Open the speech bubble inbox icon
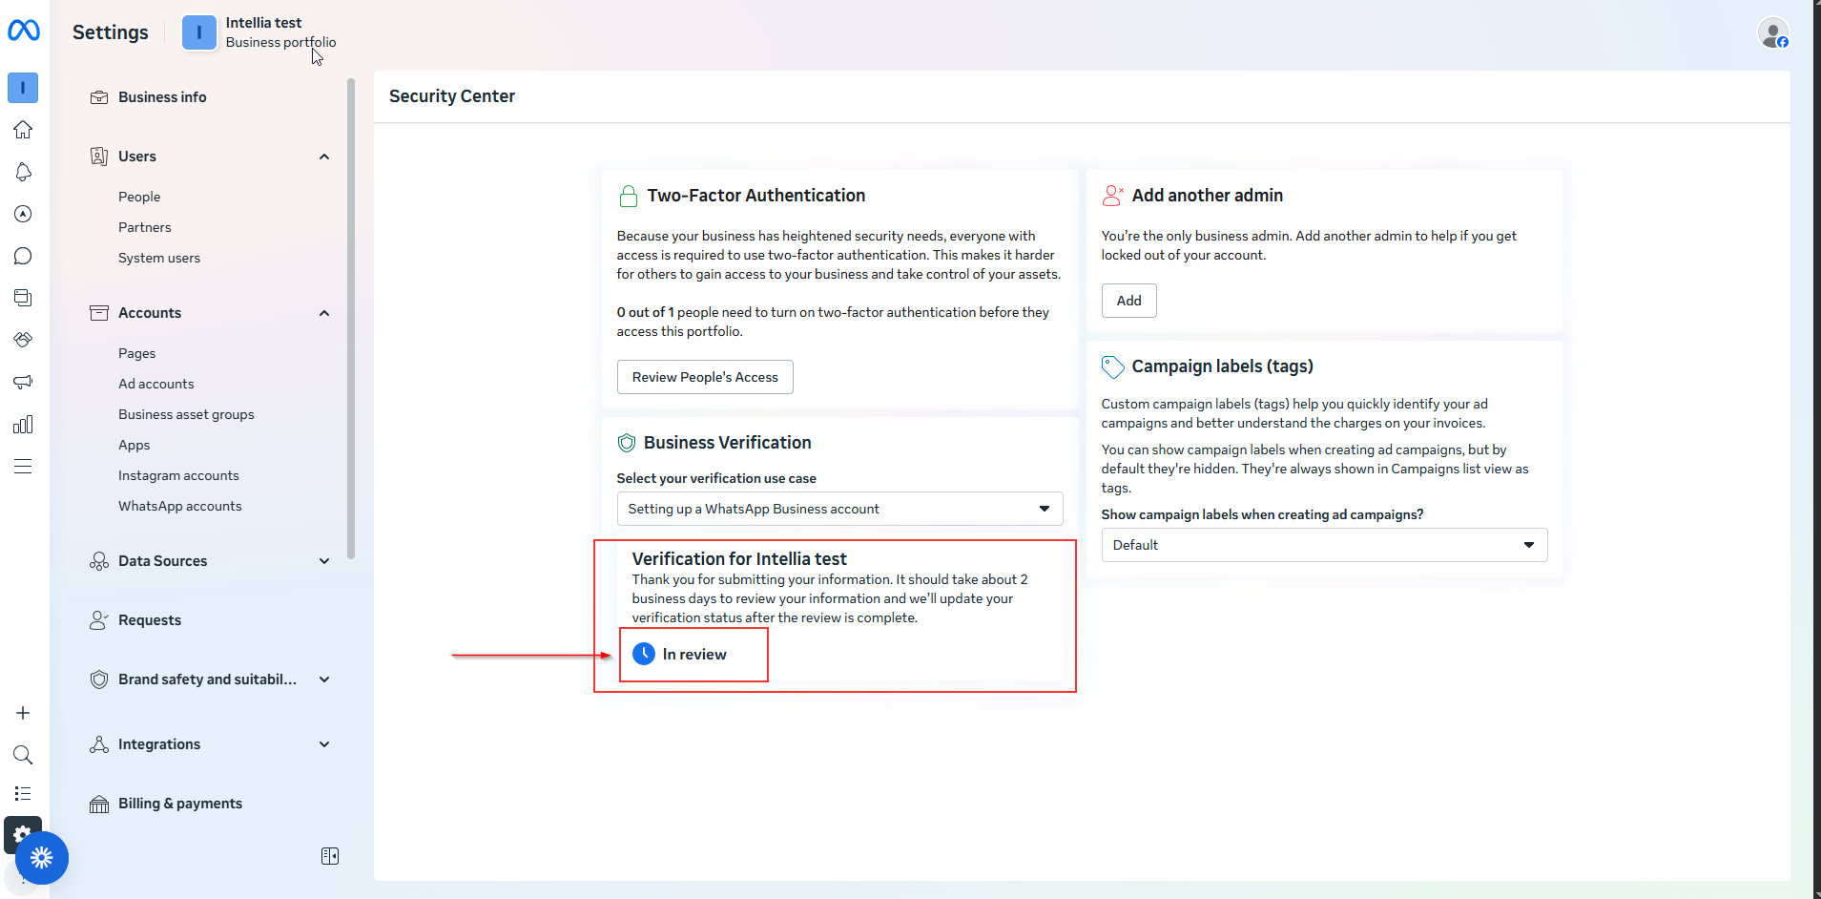Screen dimensions: 1821x899 click(23, 256)
